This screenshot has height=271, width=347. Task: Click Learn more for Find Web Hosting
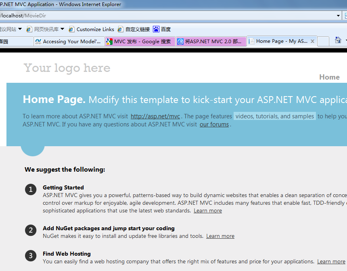[331, 261]
